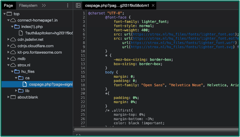Click line number 1 in the gutter
Screen dimensions: 240x137
click(83, 13)
